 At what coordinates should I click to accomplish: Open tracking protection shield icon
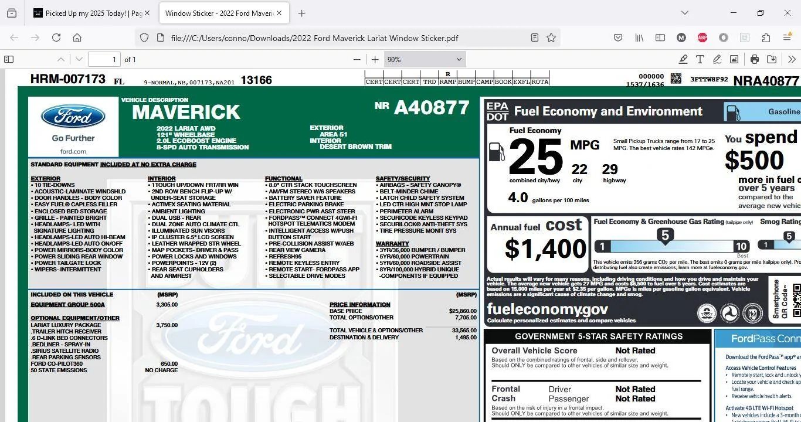pyautogui.click(x=144, y=38)
